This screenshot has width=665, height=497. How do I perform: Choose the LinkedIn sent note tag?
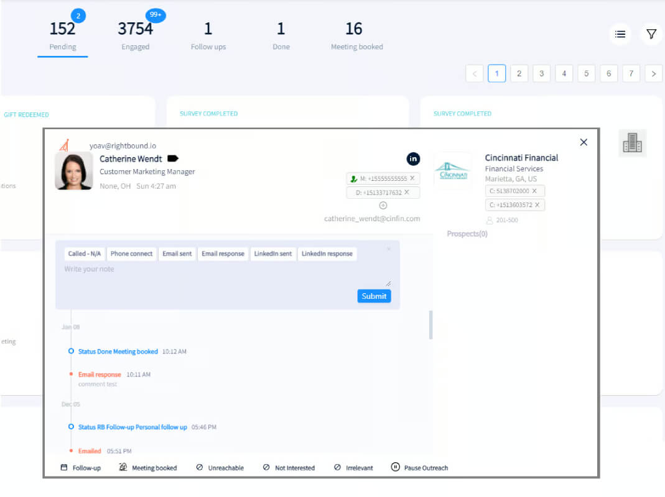[x=273, y=254]
